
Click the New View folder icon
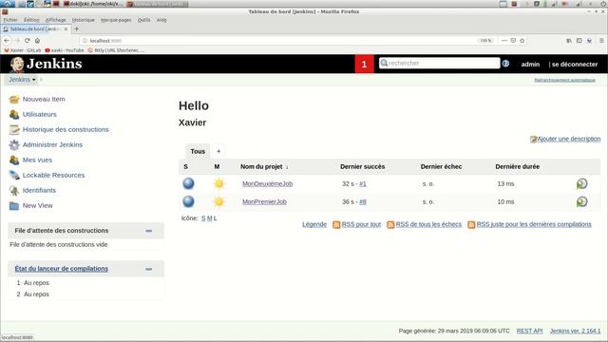click(x=14, y=205)
